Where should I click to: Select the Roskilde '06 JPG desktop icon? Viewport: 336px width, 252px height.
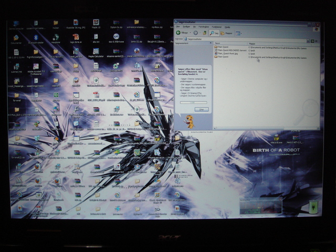click(76, 24)
